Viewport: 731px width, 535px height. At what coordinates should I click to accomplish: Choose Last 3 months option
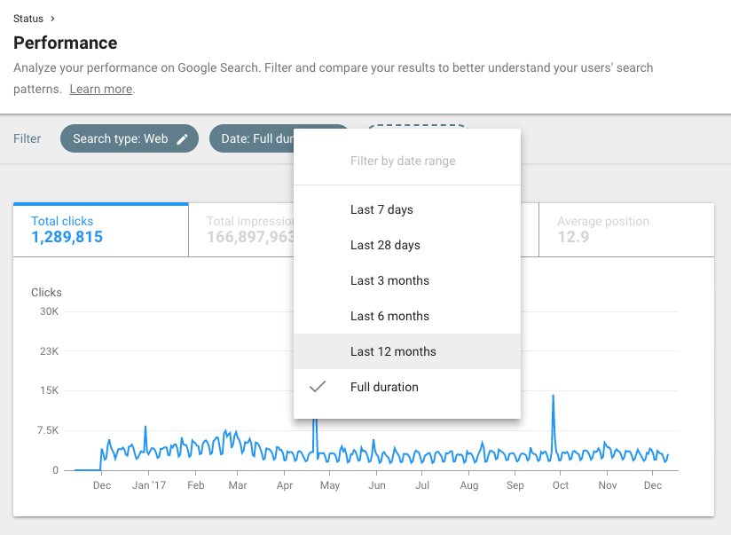(407, 280)
